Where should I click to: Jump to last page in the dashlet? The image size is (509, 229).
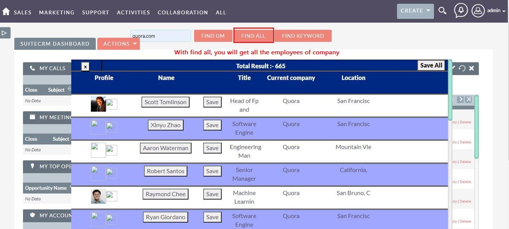468,99
